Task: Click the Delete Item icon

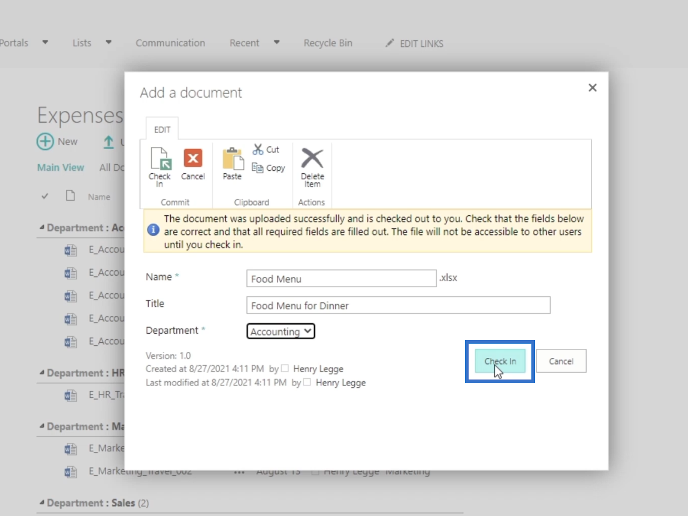Action: (312, 158)
